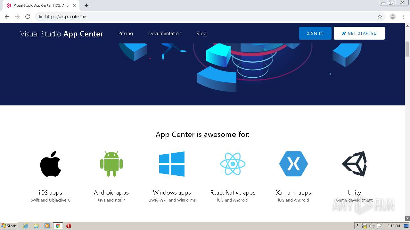This screenshot has height=230, width=410.
Task: Click the red Opera taskbar icon
Action: tap(69, 226)
